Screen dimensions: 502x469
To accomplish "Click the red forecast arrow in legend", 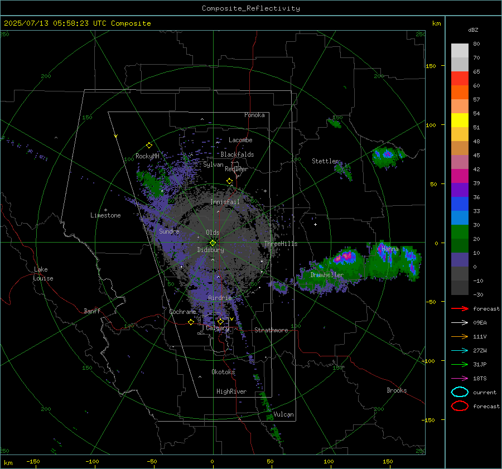I will pos(460,308).
